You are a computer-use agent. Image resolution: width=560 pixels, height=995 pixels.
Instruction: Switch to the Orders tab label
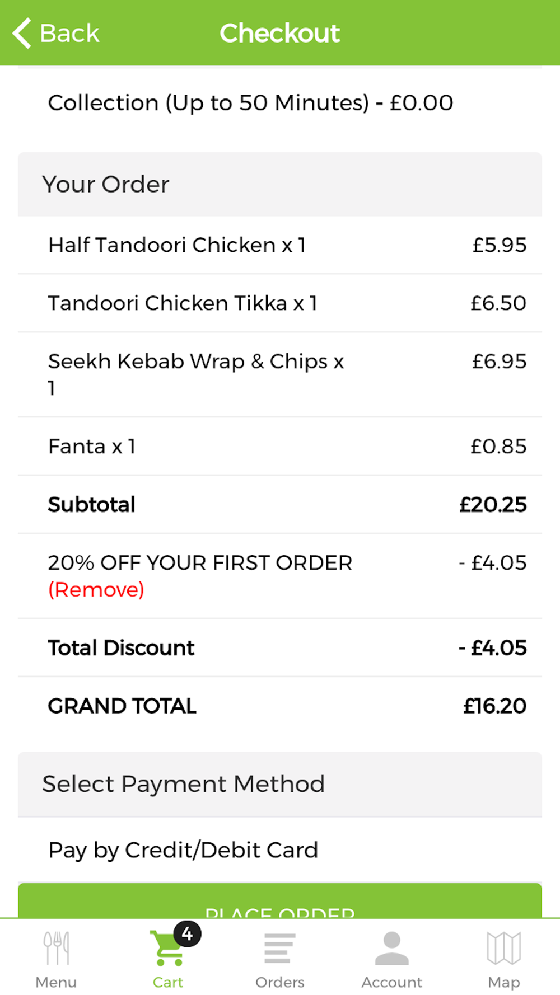[x=280, y=982]
